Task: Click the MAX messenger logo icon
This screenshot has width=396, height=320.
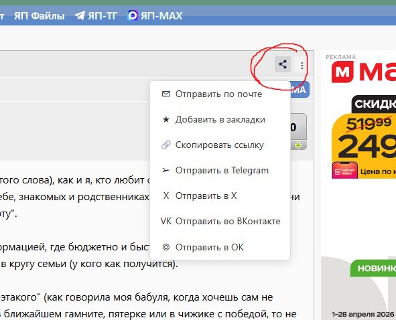Action: pos(133,15)
